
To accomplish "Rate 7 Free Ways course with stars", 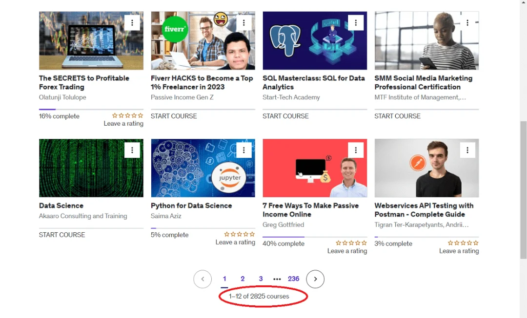I will [x=351, y=243].
